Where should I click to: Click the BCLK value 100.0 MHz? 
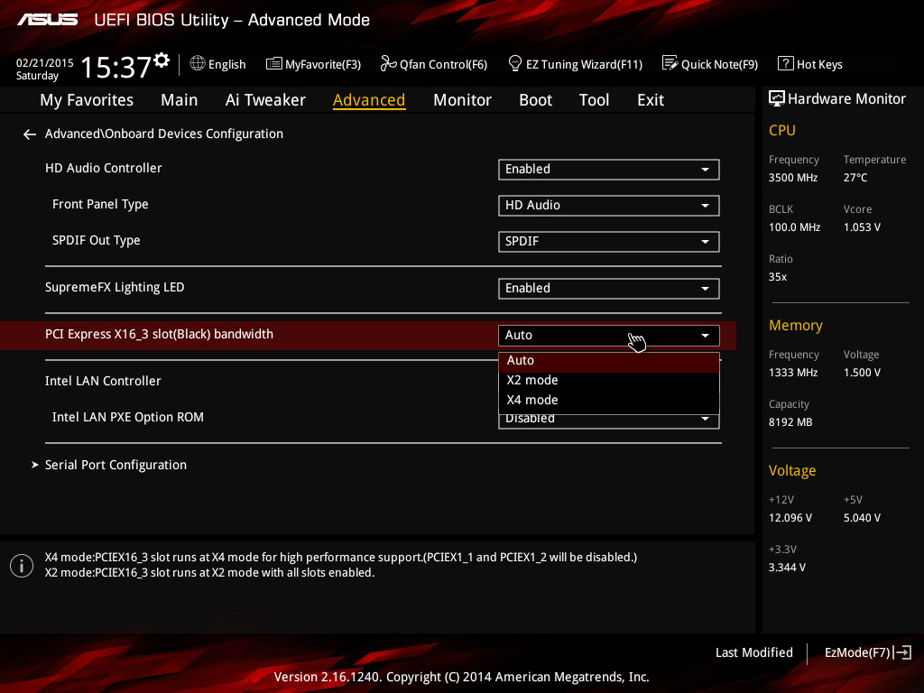coord(794,226)
